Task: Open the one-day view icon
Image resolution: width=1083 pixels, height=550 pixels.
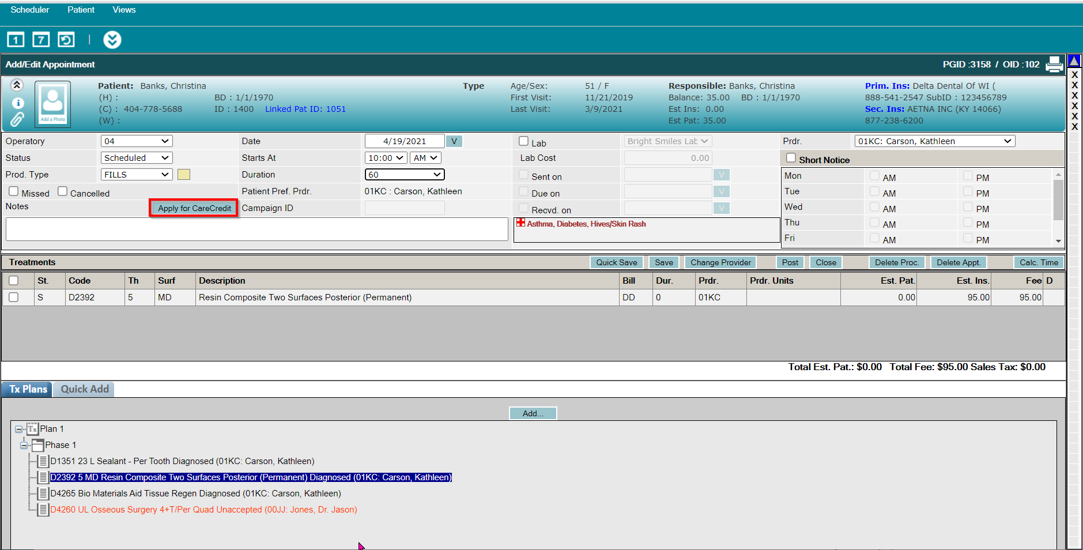Action: pos(16,40)
